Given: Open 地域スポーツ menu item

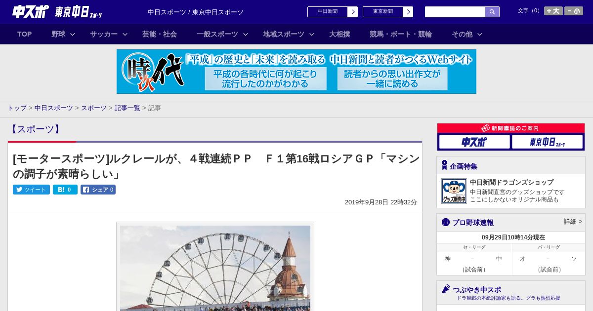Looking at the screenshot, I should click(x=284, y=34).
